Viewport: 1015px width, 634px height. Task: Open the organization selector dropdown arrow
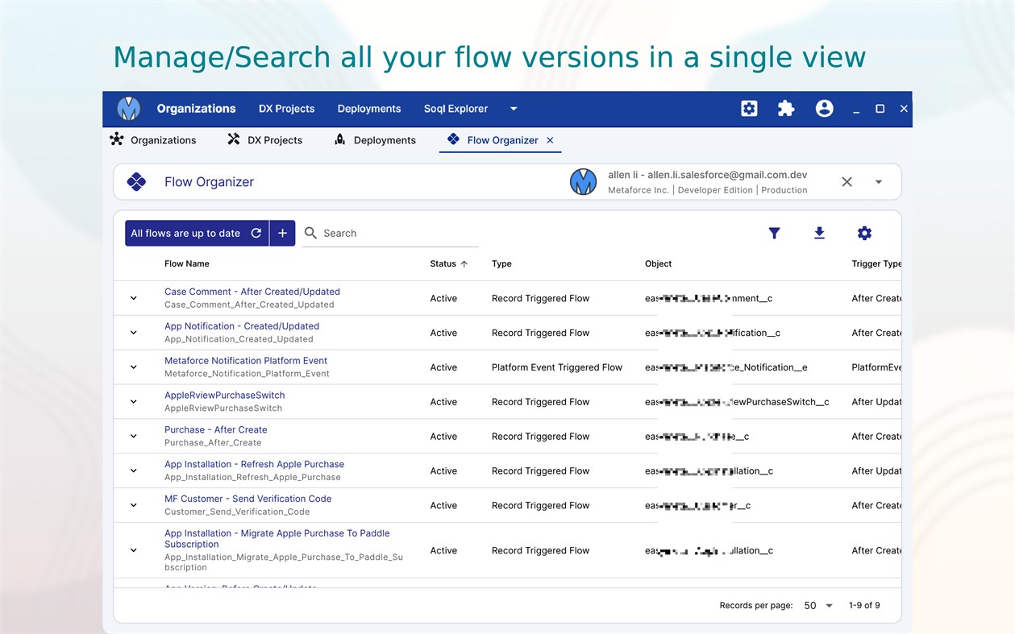[879, 182]
